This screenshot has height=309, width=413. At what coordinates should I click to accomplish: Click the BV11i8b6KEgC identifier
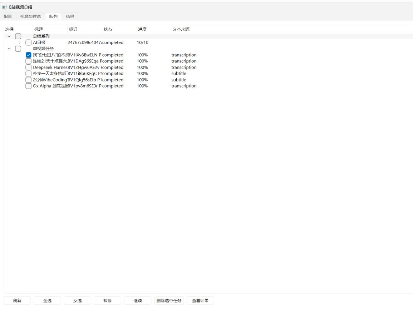[84, 74]
